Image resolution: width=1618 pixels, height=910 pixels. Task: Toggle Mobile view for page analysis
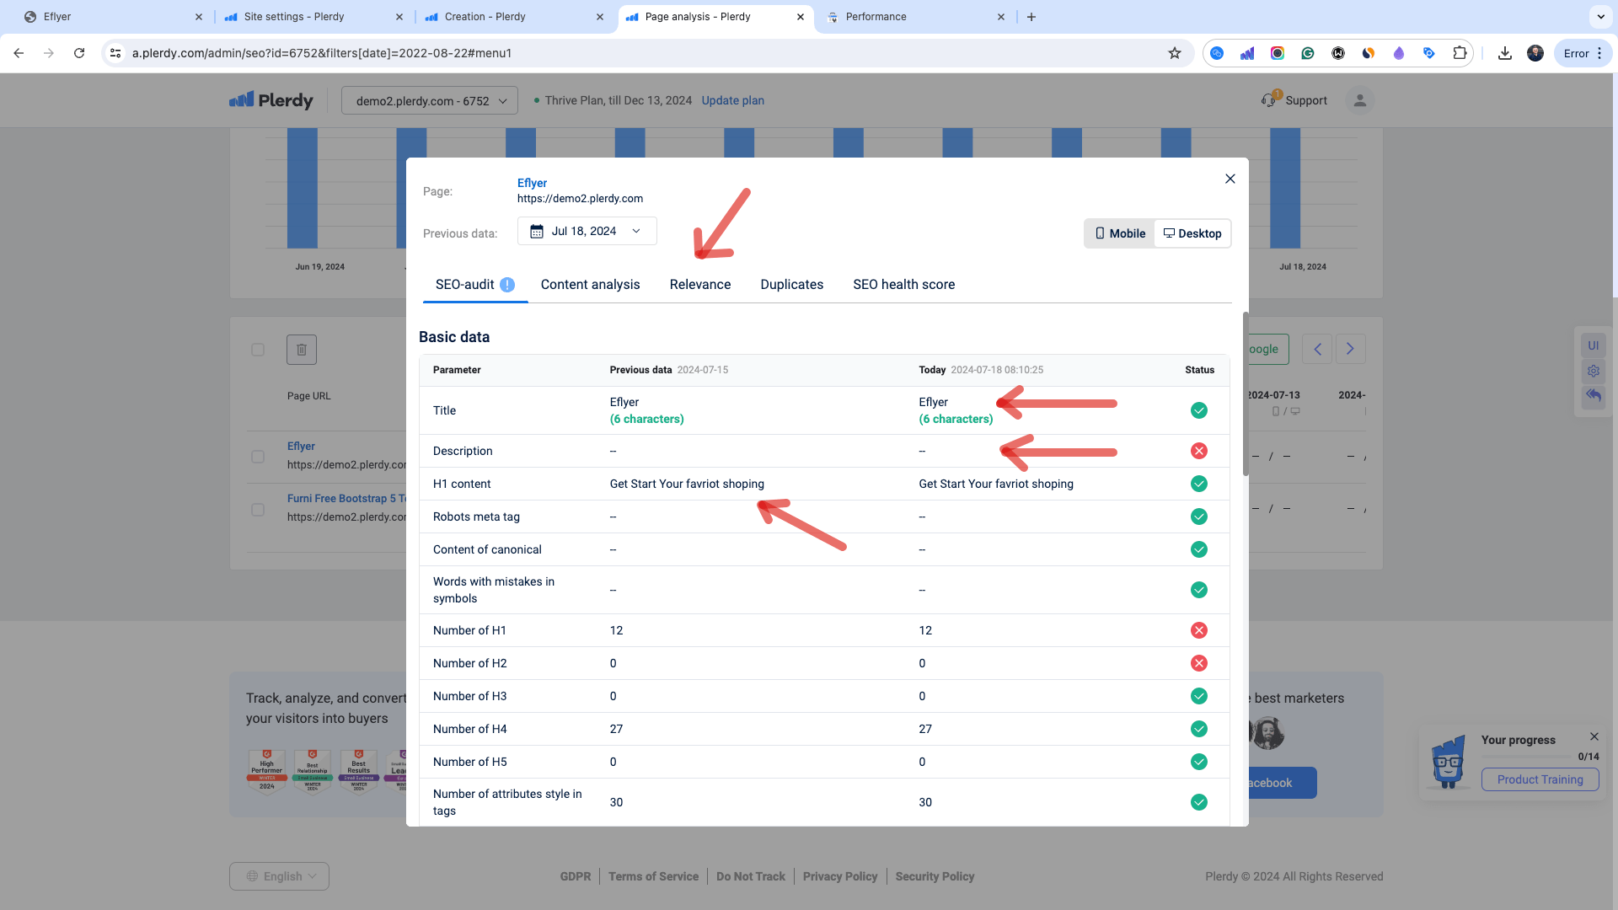point(1119,233)
